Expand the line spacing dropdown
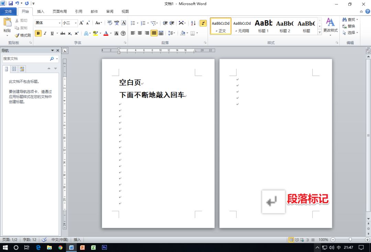The width and height of the screenshot is (371, 252). [x=174, y=33]
